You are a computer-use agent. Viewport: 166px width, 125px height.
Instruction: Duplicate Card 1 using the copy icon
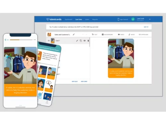tap(81, 41)
